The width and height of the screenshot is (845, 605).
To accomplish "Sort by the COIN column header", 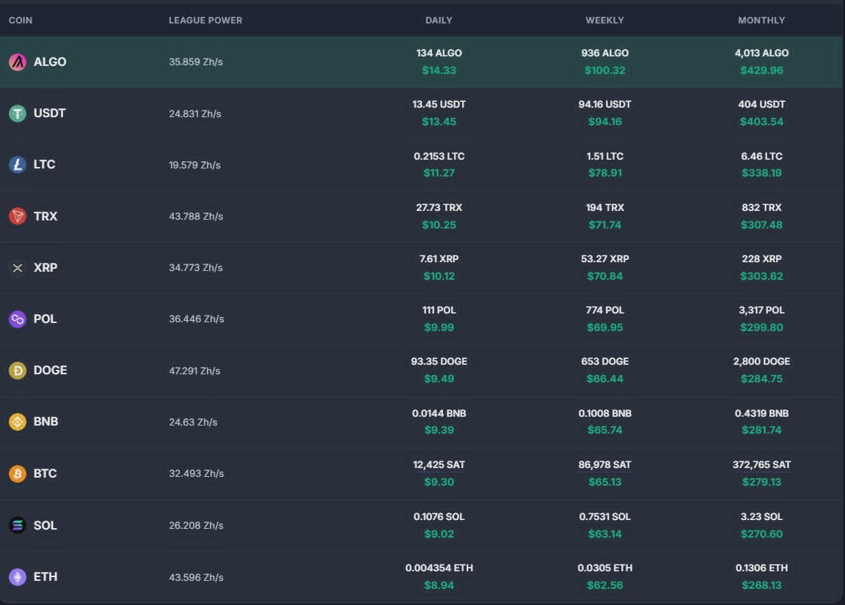I will pyautogui.click(x=21, y=21).
